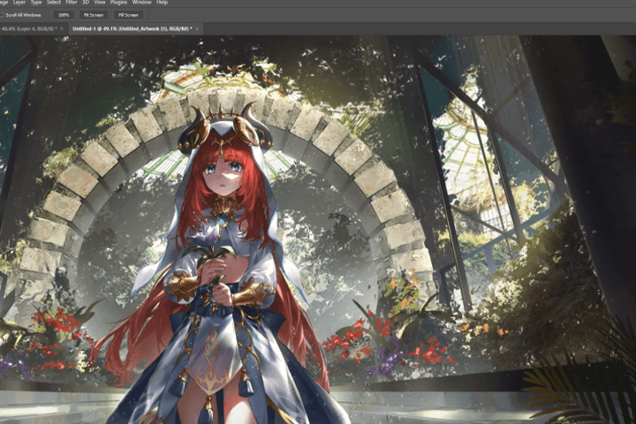Image resolution: width=636 pixels, height=424 pixels.
Task: Open the View menu
Action: (x=99, y=2)
